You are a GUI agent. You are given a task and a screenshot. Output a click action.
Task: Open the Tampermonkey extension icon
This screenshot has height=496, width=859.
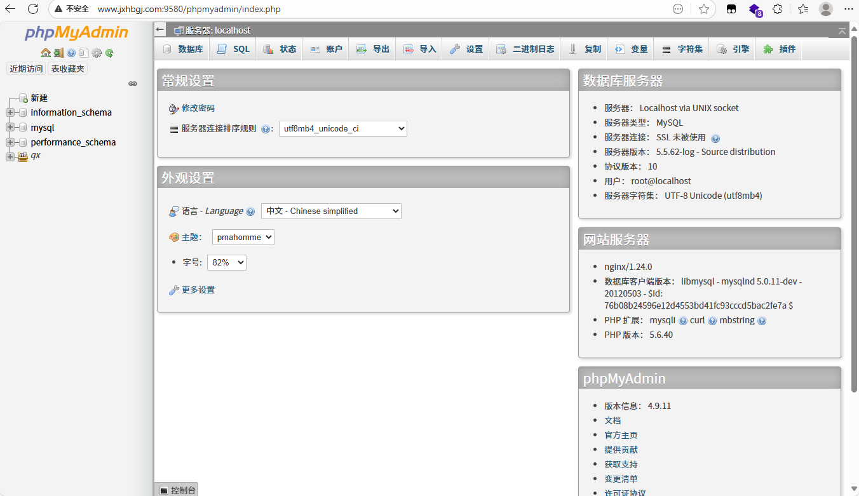point(732,9)
